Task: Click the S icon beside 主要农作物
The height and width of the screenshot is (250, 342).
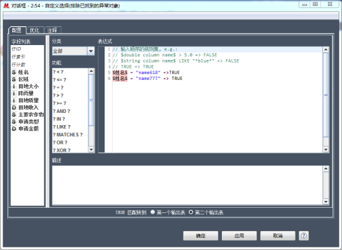Action: [x=14, y=114]
